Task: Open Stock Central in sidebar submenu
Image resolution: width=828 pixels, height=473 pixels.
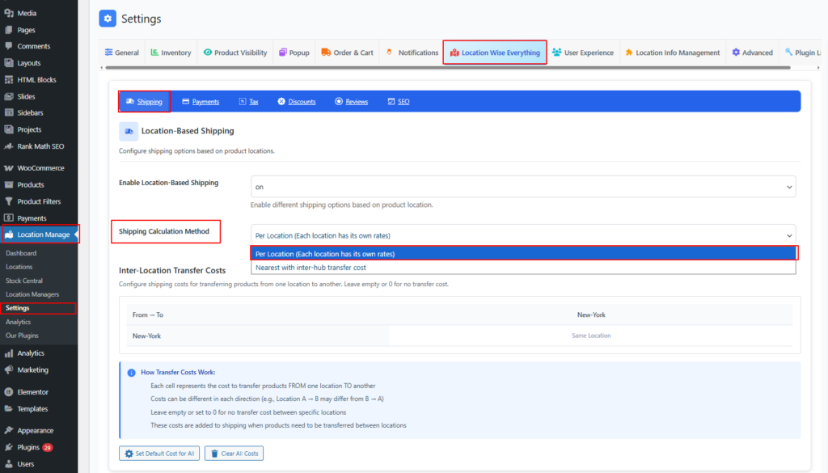Action: pos(24,281)
